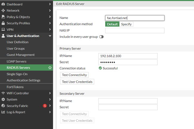
Task: Collapse the User & Authentication section
Action: click(x=50, y=36)
